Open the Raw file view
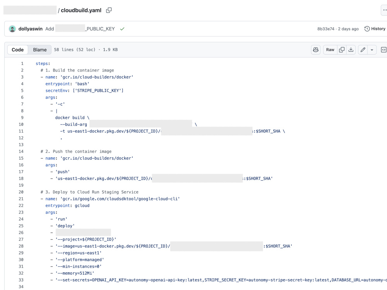Viewport: 387px width, 290px height. (x=330, y=50)
